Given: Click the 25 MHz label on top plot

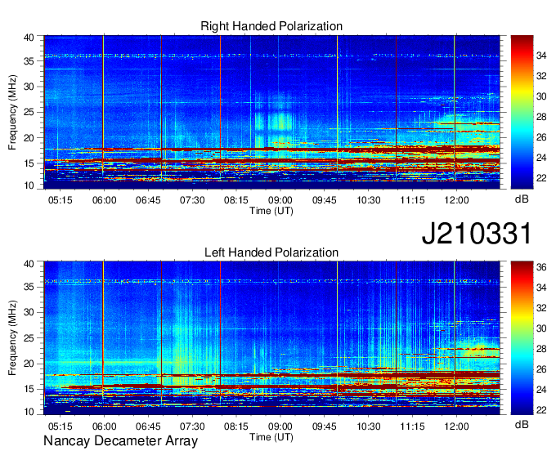Looking at the screenshot, I should (29, 112).
